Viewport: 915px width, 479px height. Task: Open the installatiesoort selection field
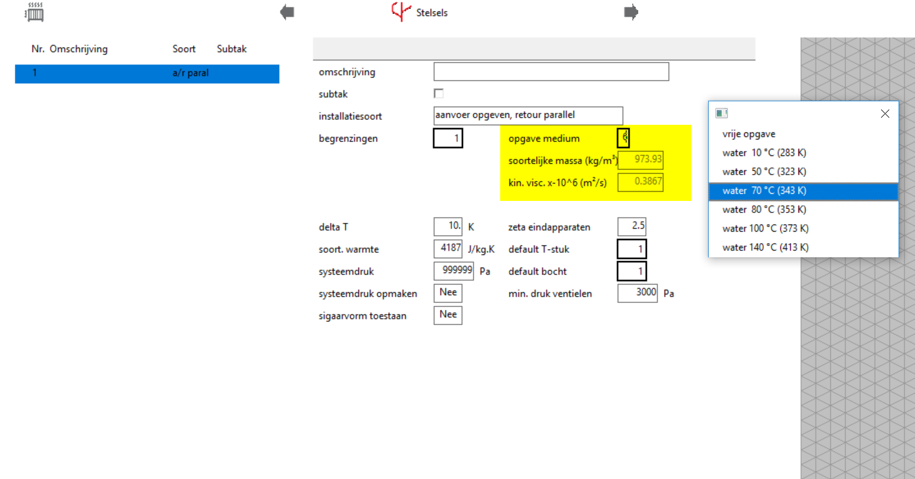pos(528,116)
